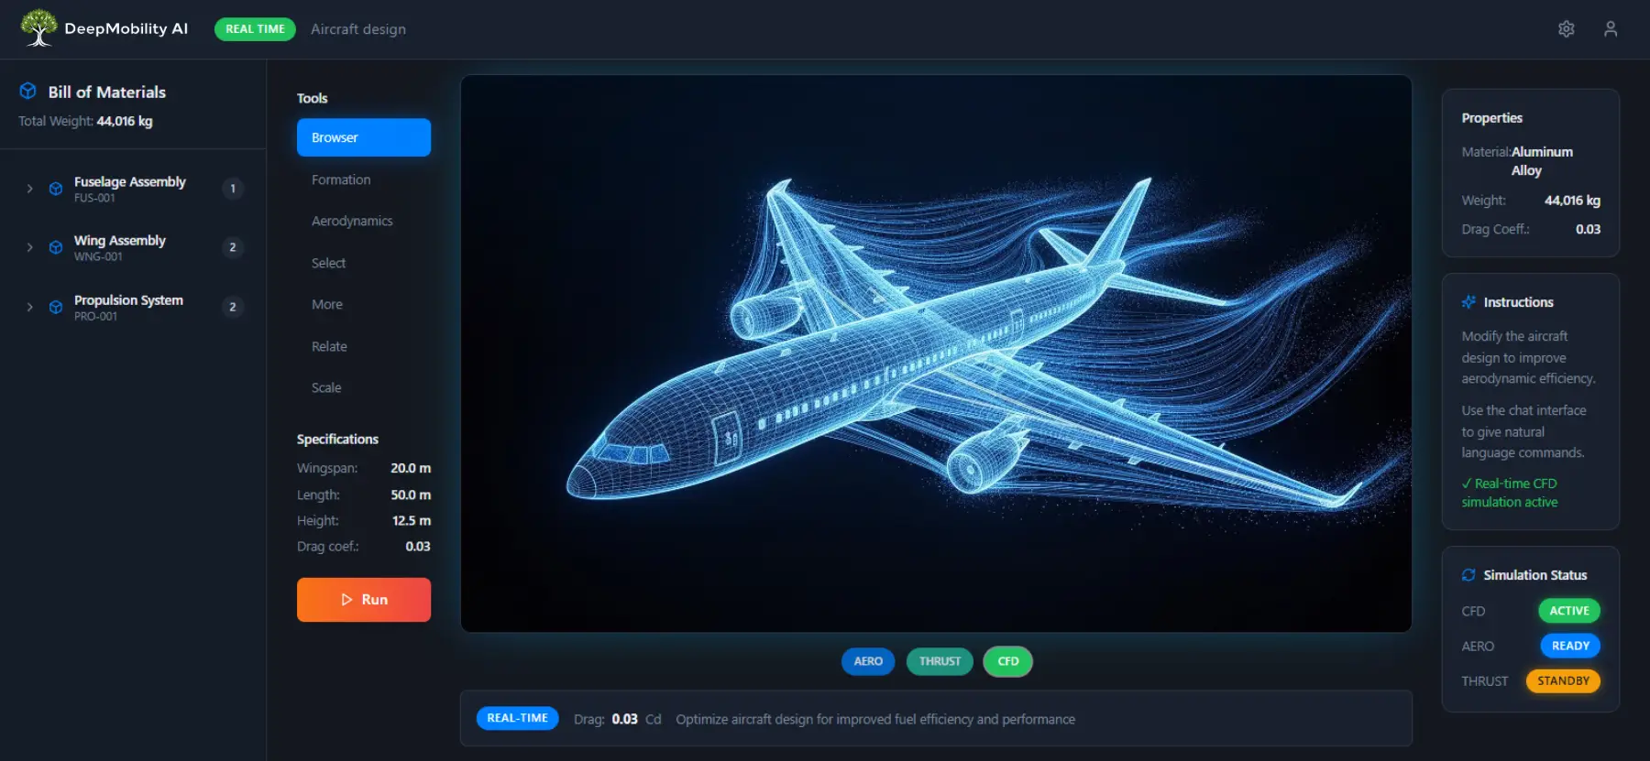Click Material Aluminum Alloy property

pos(1531,161)
